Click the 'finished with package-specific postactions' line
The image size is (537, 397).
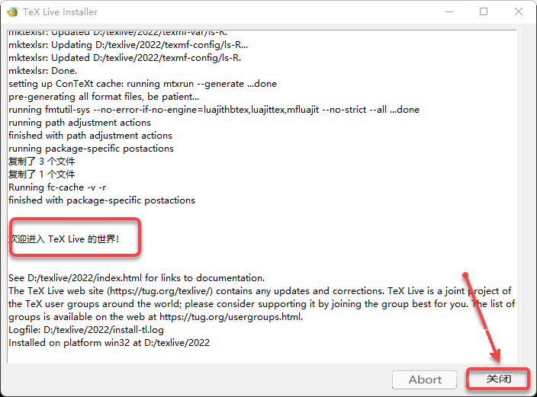point(101,200)
